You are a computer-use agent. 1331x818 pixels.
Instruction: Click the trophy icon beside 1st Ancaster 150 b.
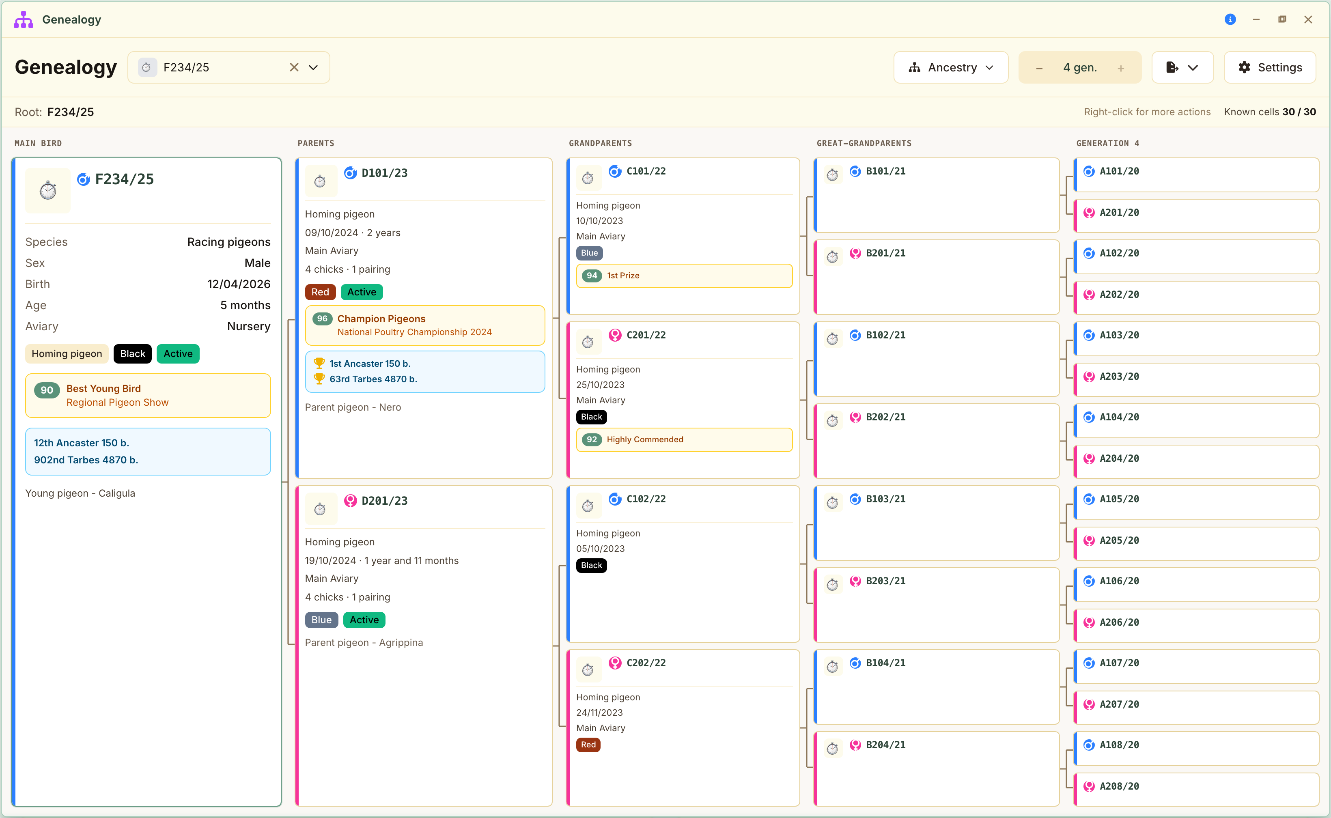tap(319, 363)
